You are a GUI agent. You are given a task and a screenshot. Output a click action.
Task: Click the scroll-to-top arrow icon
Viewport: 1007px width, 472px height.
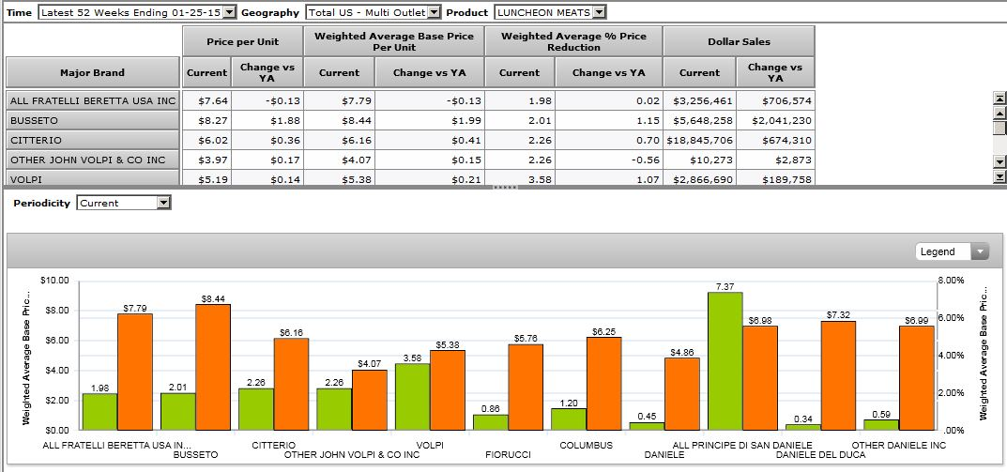[x=999, y=98]
